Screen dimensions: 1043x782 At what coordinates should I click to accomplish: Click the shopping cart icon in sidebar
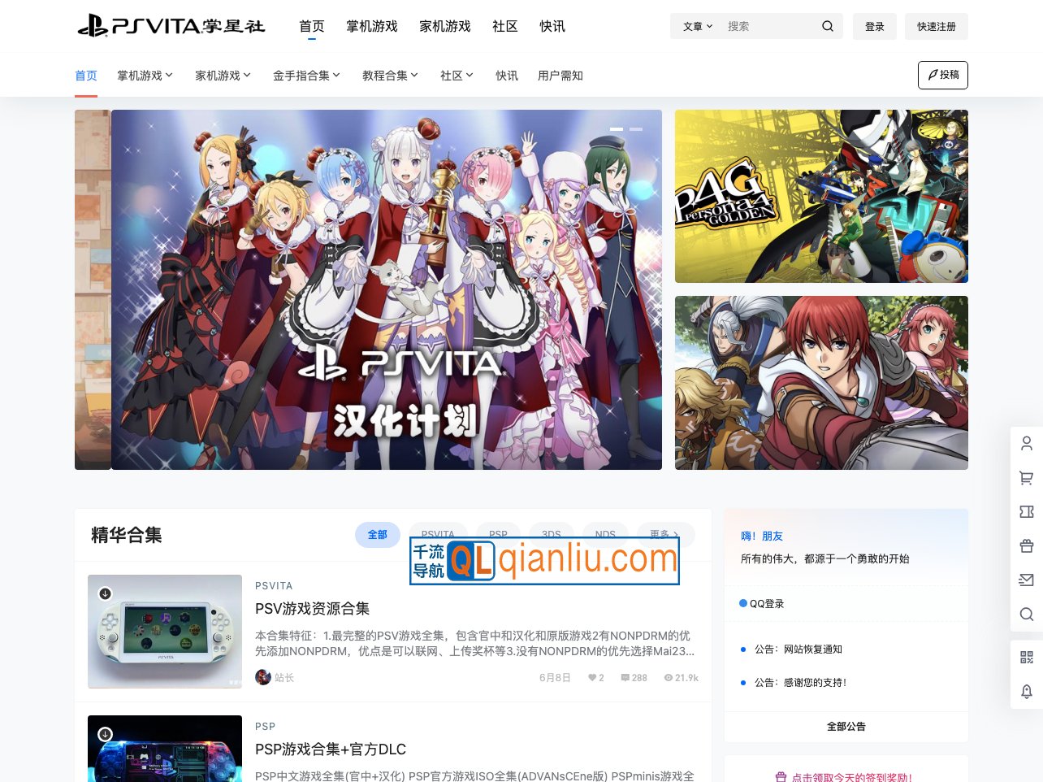pos(1027,478)
